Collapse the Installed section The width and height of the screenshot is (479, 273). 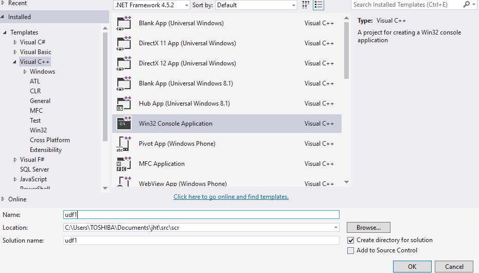[x=3, y=17]
